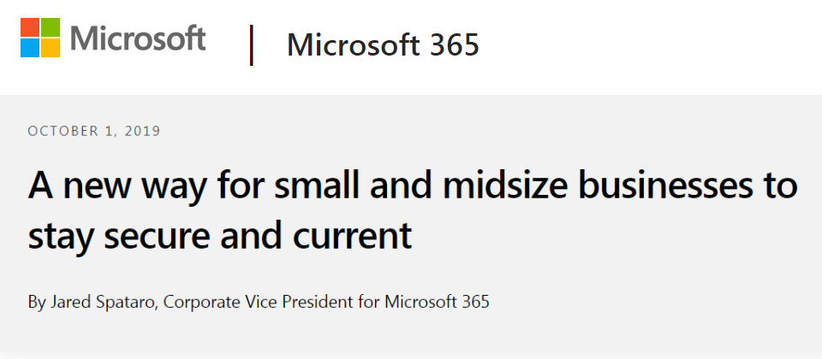
Task: Click "Corporate Vice President for Microsoft 365" text
Action: tap(326, 302)
